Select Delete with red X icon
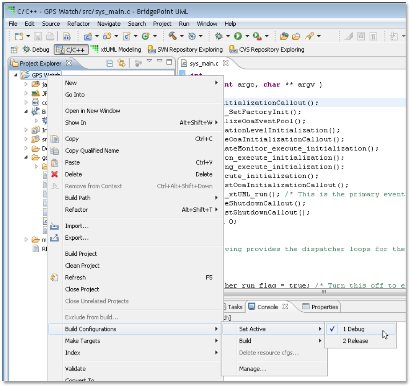411x387 pixels. coord(73,174)
